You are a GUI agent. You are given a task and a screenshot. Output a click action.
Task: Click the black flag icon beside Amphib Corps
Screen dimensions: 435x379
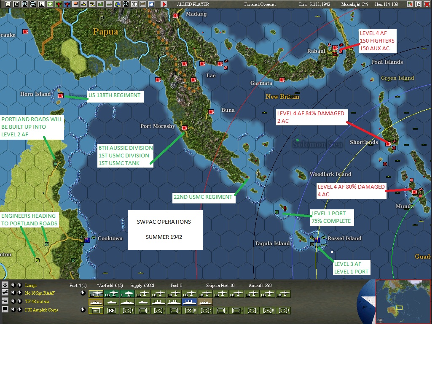click(x=5, y=309)
